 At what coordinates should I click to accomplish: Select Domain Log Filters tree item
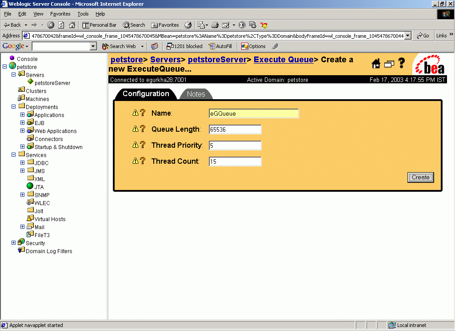click(x=49, y=251)
